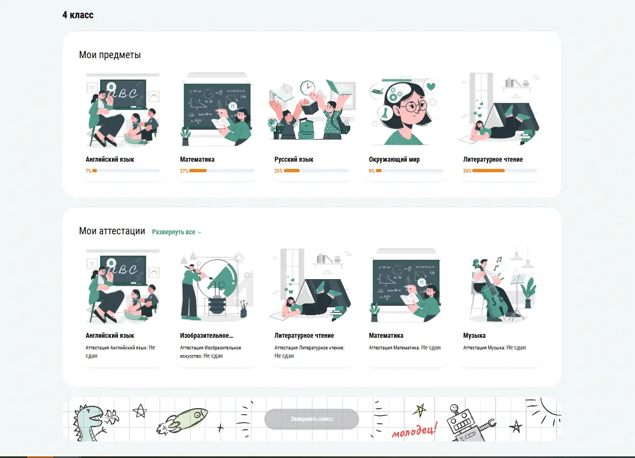Click the Математика subject title link
The height and width of the screenshot is (458, 635).
197,159
